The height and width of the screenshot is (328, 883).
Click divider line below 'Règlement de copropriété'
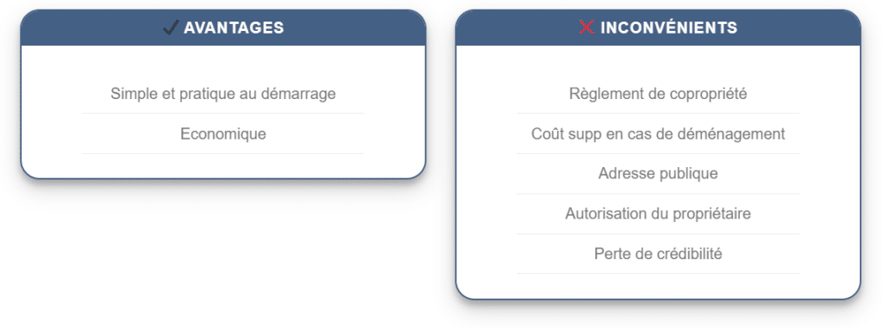click(658, 114)
